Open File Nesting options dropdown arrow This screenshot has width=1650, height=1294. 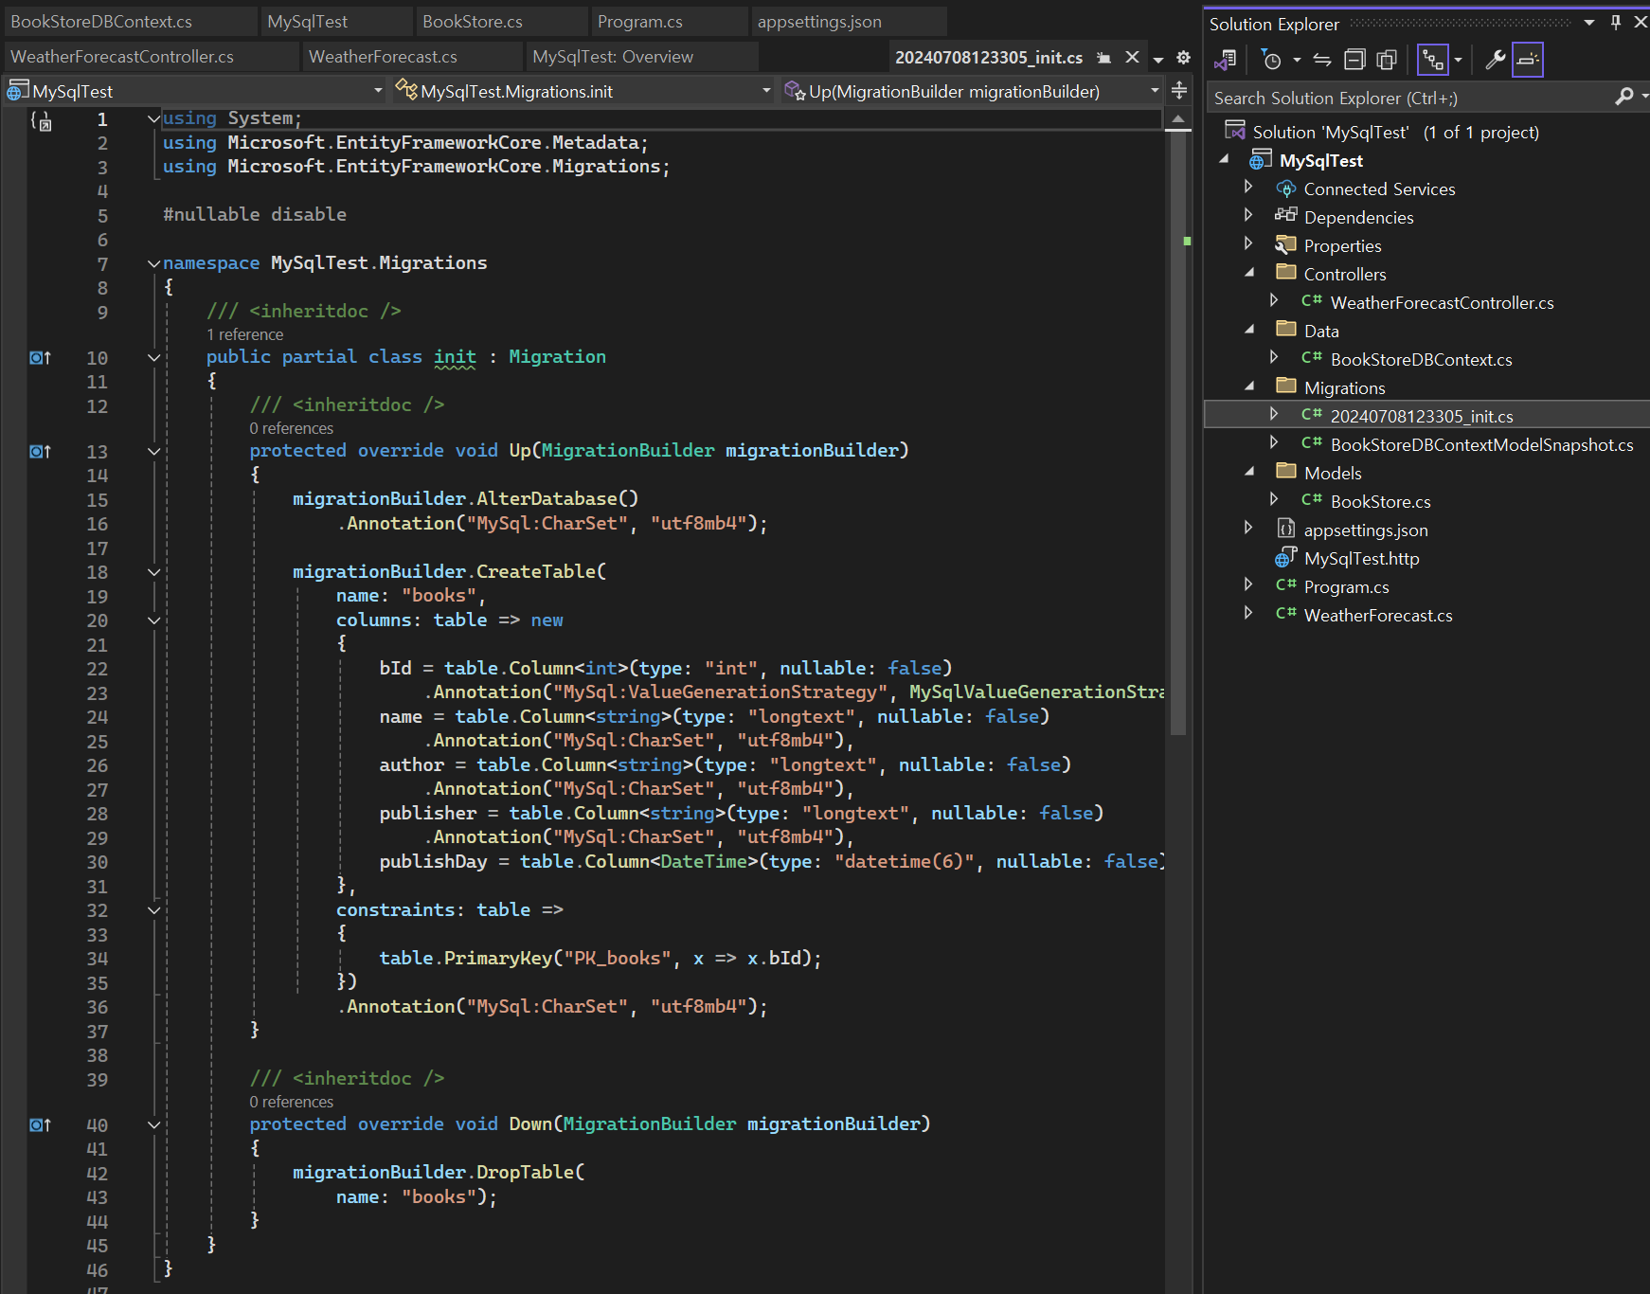coord(1458,60)
